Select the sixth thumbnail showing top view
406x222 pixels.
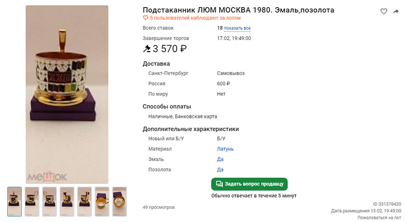pos(102,202)
